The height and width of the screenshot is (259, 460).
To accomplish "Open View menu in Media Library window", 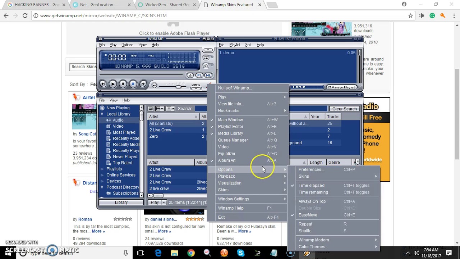I will pos(114,100).
